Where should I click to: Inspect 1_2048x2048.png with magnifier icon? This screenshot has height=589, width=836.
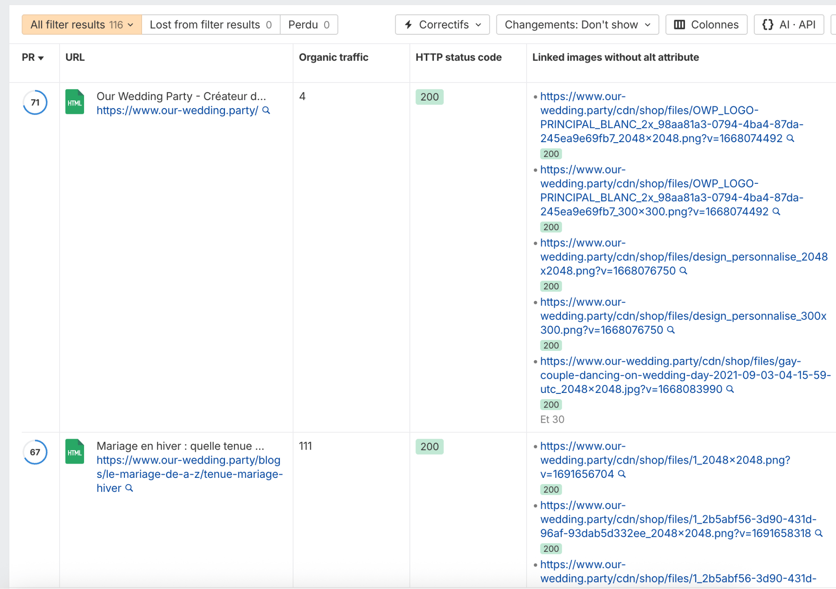click(622, 474)
